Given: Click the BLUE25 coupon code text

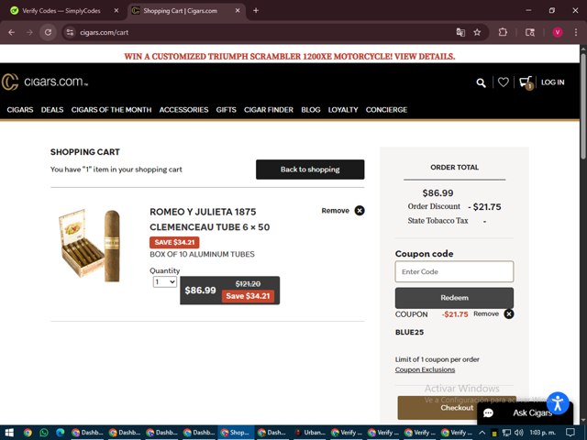Looking at the screenshot, I should 410,332.
